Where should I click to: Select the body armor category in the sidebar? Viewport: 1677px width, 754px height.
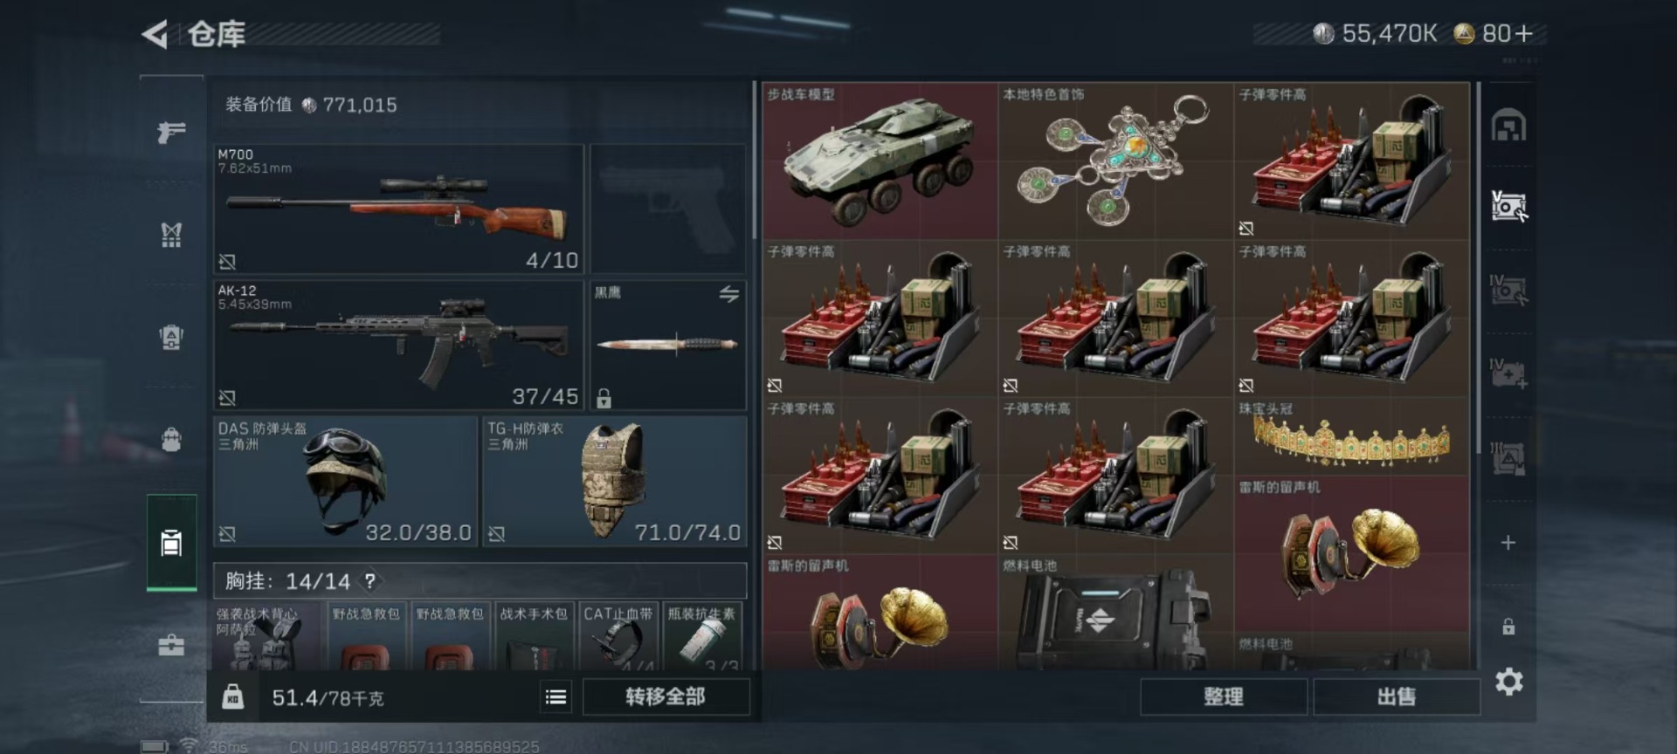tap(171, 234)
